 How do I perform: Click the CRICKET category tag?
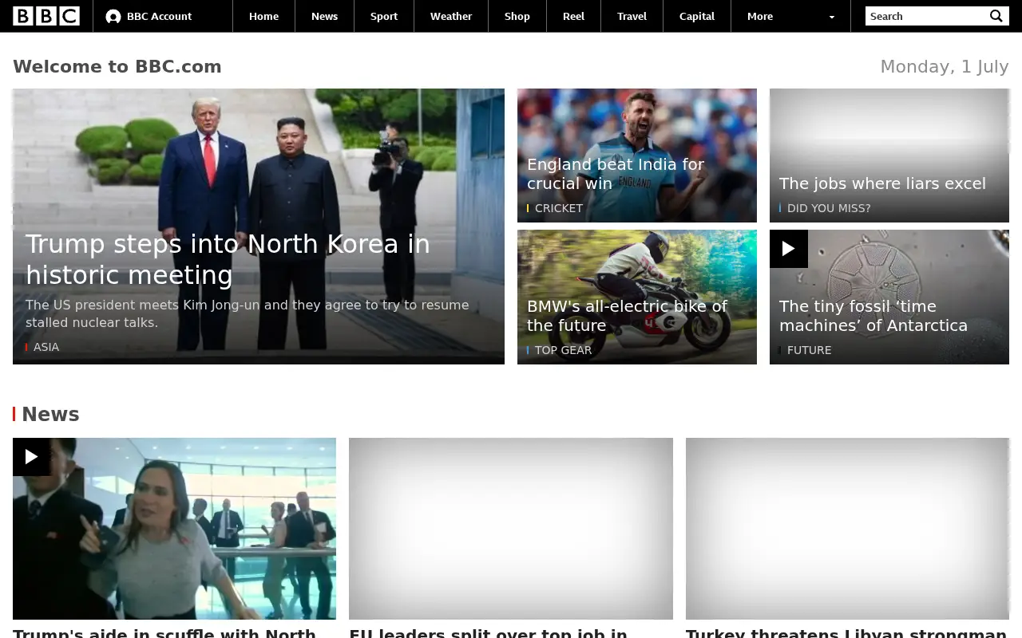(x=559, y=208)
